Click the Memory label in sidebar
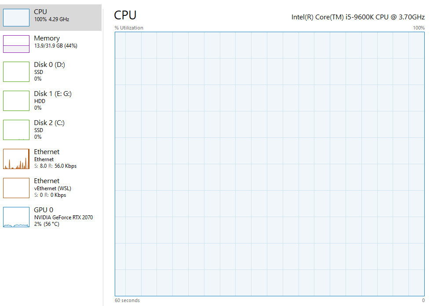This screenshot has height=306, width=430. click(x=47, y=38)
